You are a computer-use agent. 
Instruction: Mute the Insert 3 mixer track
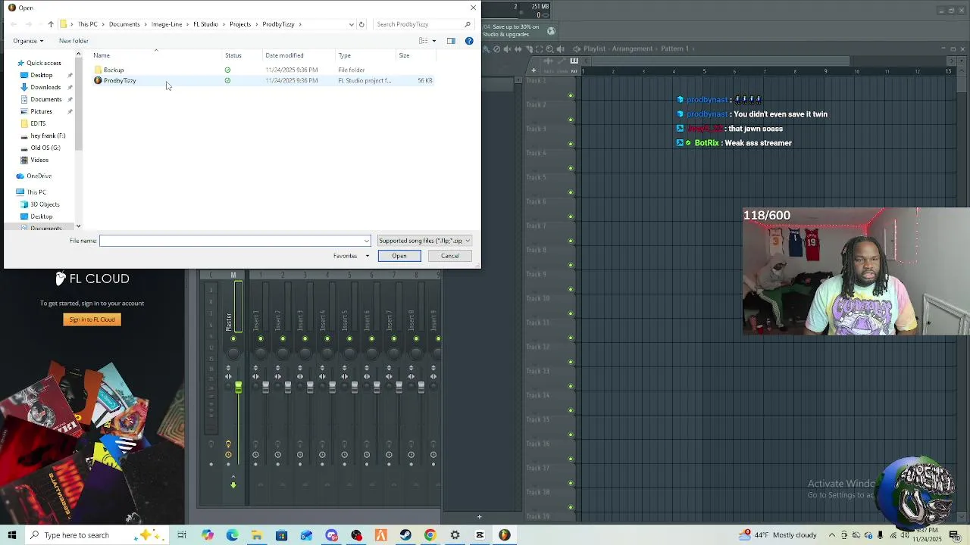pos(305,338)
